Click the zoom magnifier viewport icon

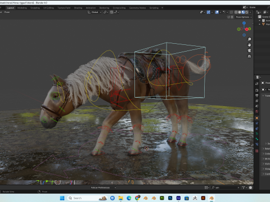tap(249, 39)
